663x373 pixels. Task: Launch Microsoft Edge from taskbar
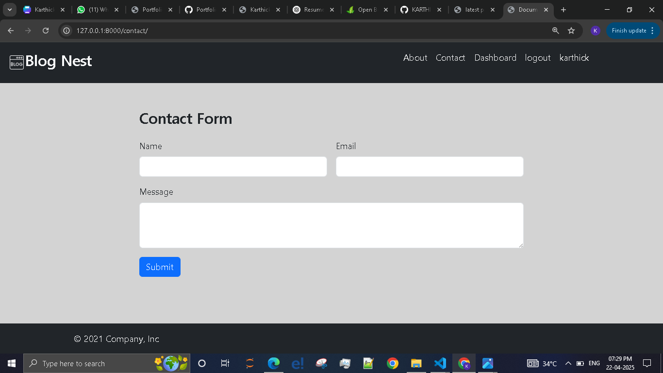click(x=274, y=363)
